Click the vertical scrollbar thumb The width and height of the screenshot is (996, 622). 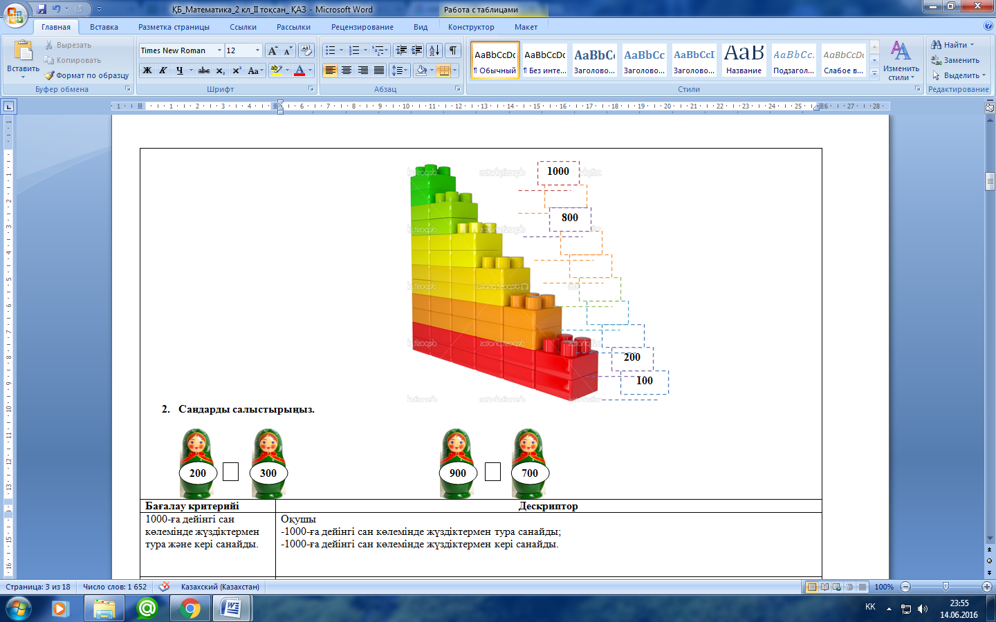(990, 181)
